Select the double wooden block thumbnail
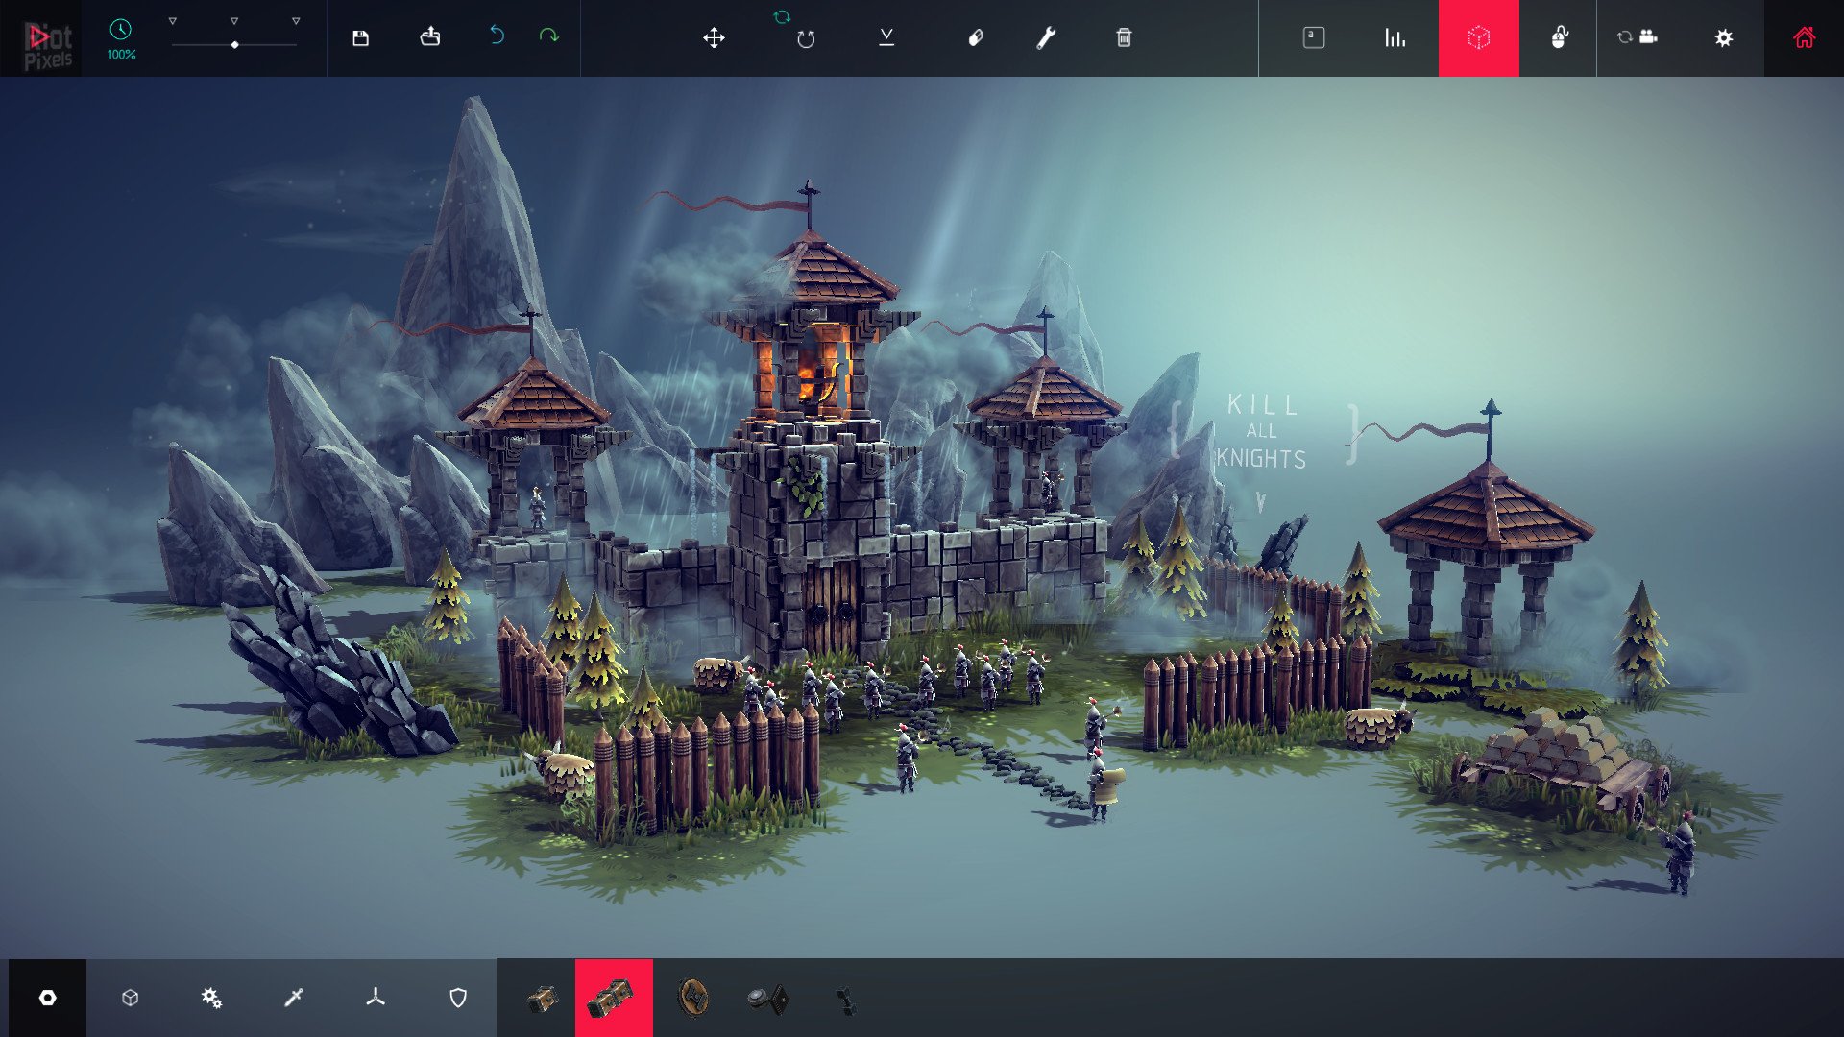This screenshot has width=1844, height=1037. (x=614, y=998)
